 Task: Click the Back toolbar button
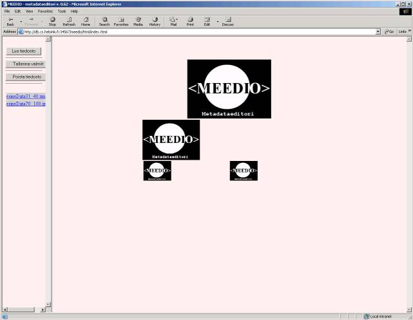[10, 21]
